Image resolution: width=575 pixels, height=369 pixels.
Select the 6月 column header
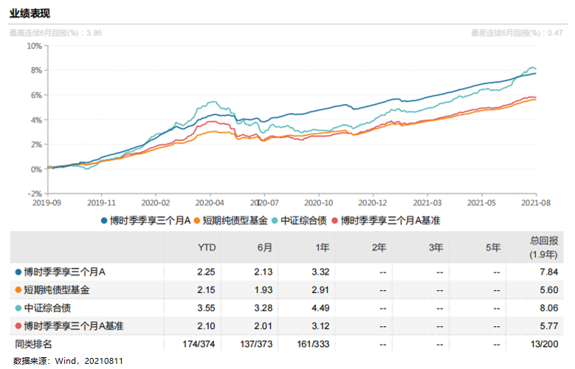[x=264, y=248]
